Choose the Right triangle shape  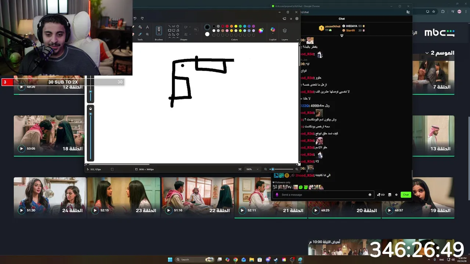click(x=174, y=34)
